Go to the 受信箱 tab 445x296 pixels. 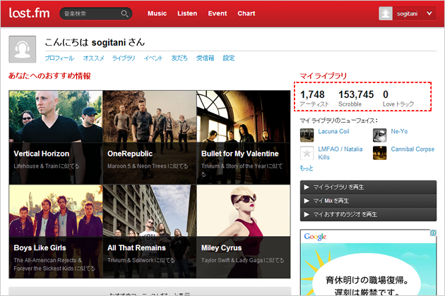(205, 58)
